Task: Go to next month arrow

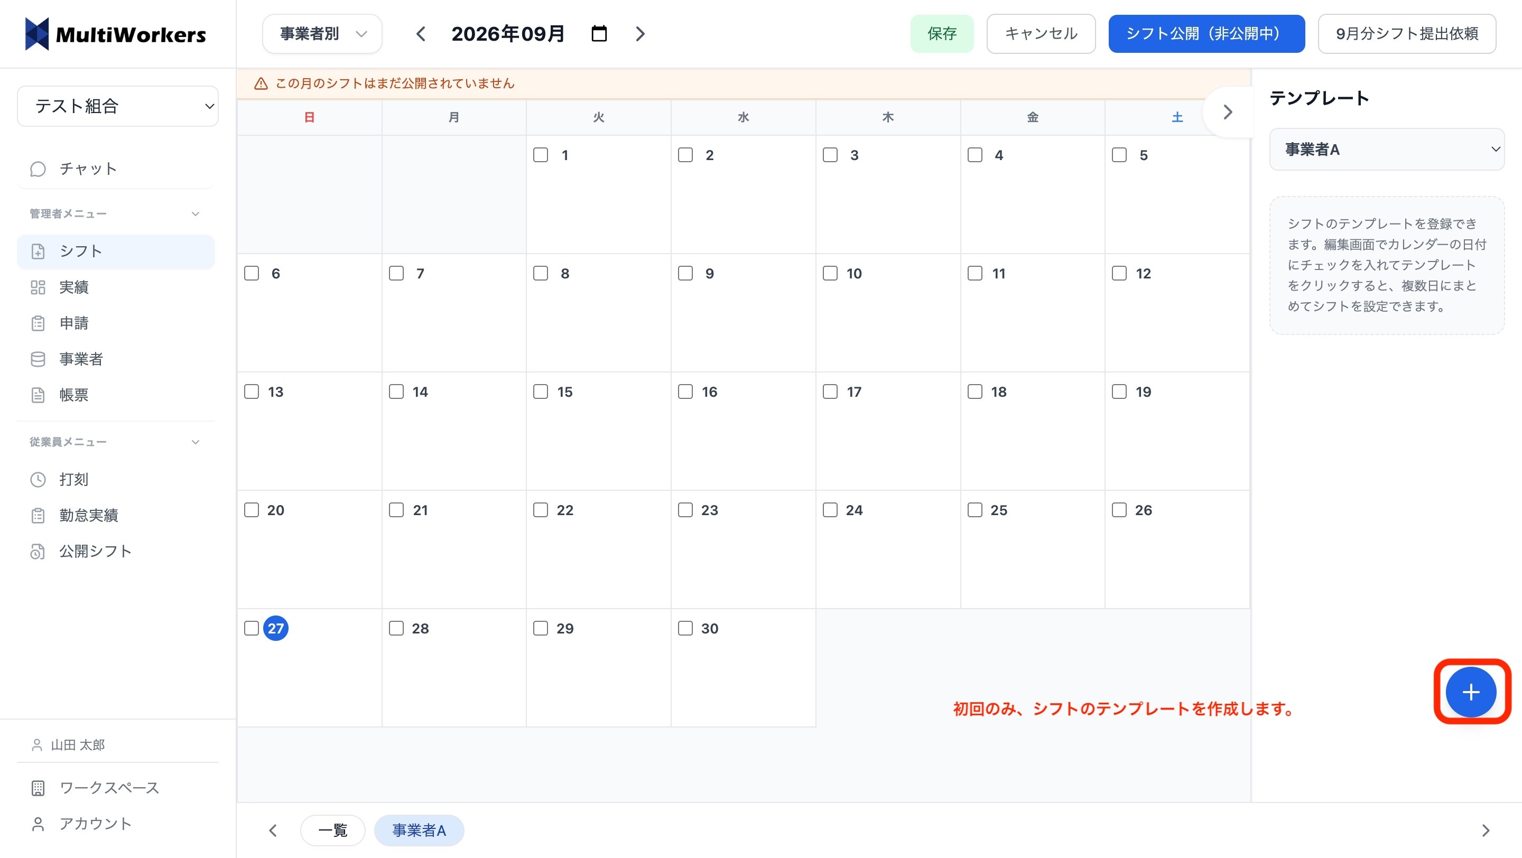Action: (x=641, y=34)
